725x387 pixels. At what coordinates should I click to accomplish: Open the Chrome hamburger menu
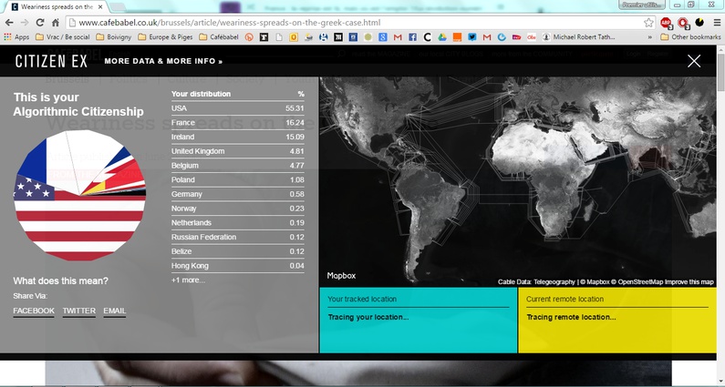coord(717,22)
